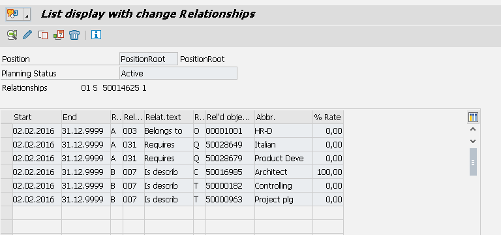Select the row selector for Italian row
Viewport: 501px width, 235px height.
point(7,144)
